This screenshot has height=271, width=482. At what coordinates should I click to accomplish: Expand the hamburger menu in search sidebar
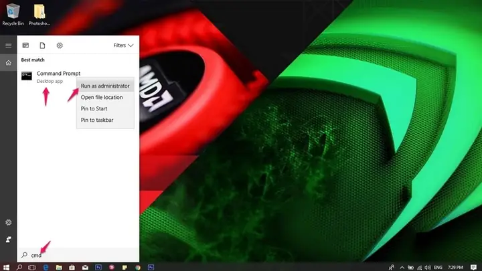click(x=8, y=46)
